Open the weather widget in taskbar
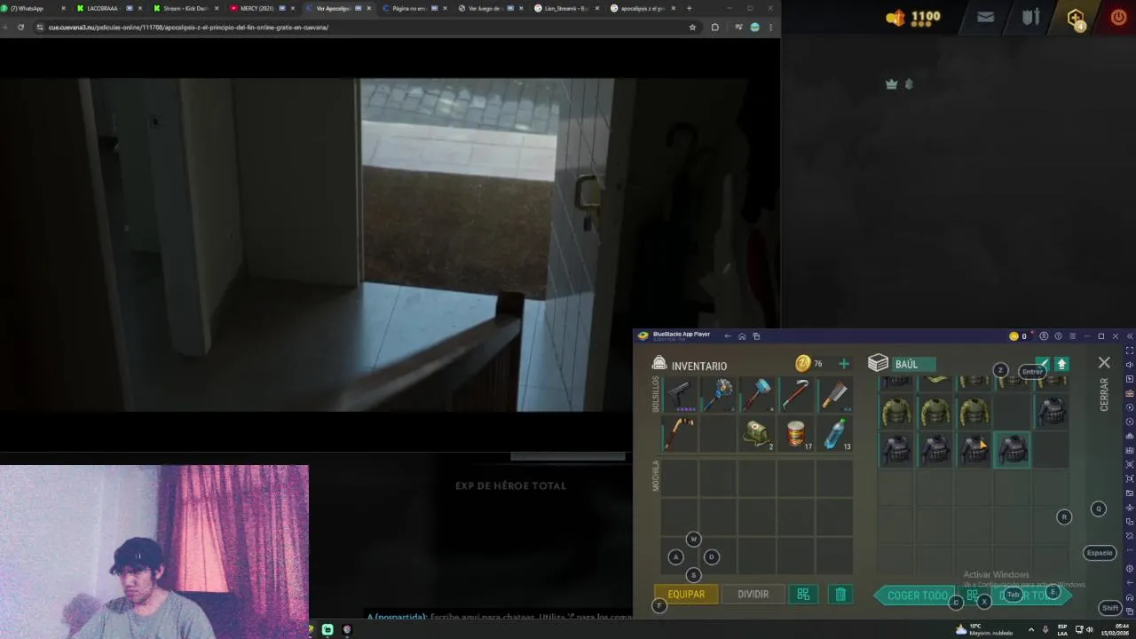 point(985,629)
